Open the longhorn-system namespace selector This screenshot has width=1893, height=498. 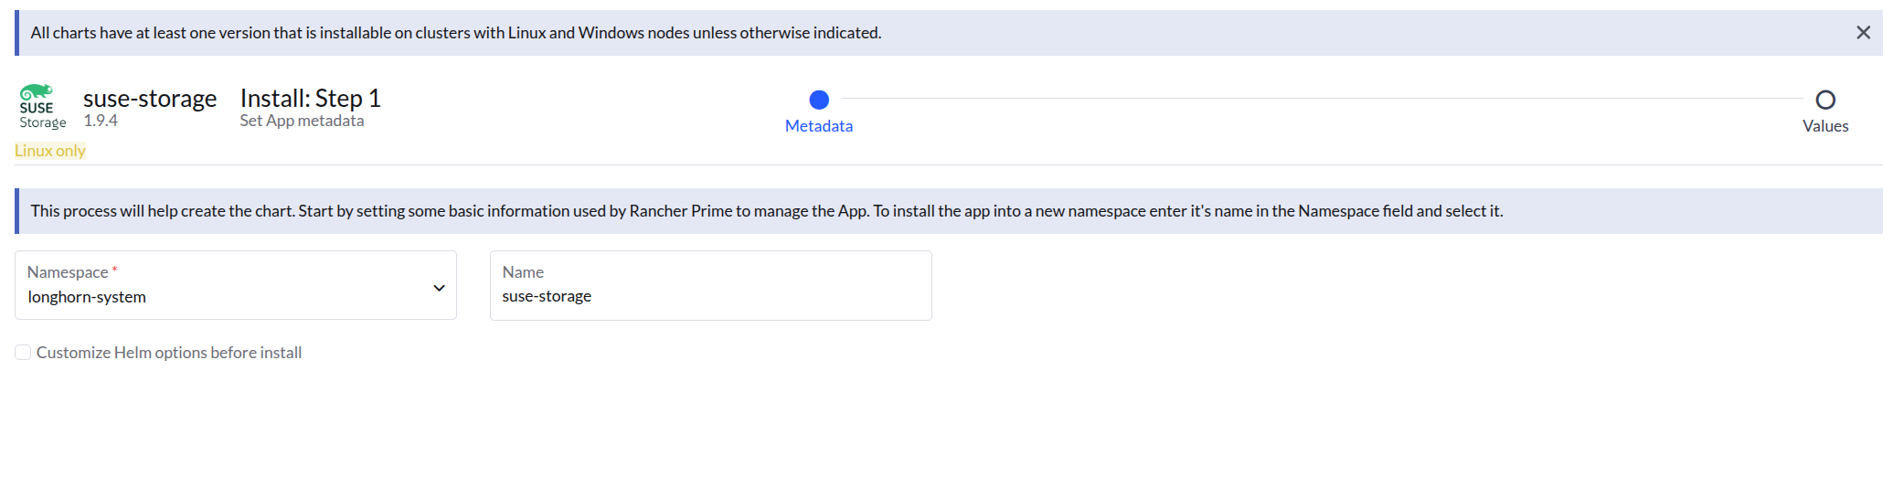219,296
